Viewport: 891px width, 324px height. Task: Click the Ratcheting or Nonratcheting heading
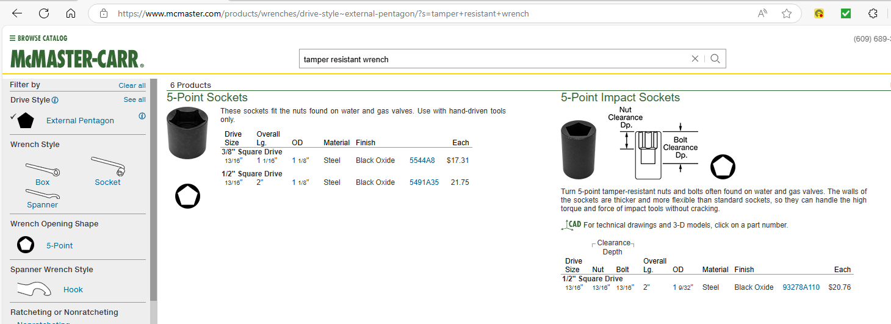click(x=64, y=312)
